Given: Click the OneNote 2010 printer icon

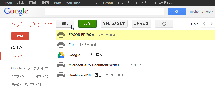Looking at the screenshot, I should click(61, 75).
